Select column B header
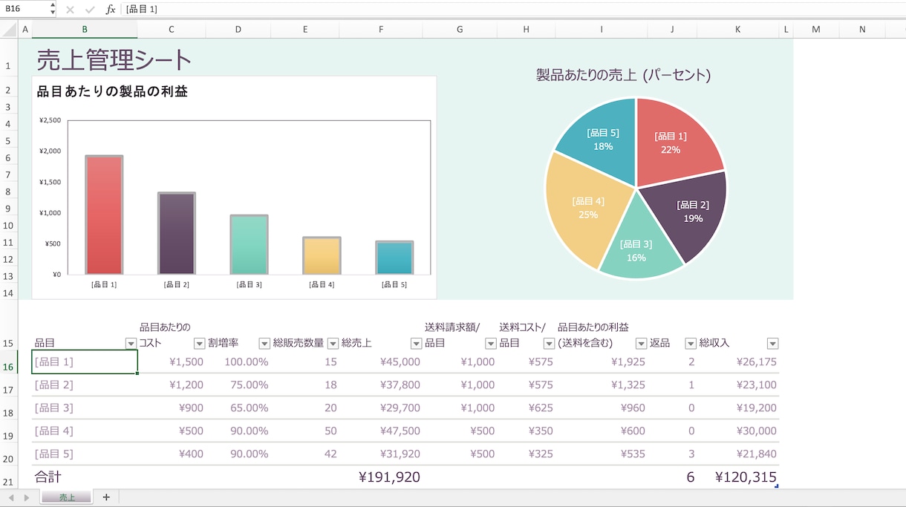 tap(85, 29)
